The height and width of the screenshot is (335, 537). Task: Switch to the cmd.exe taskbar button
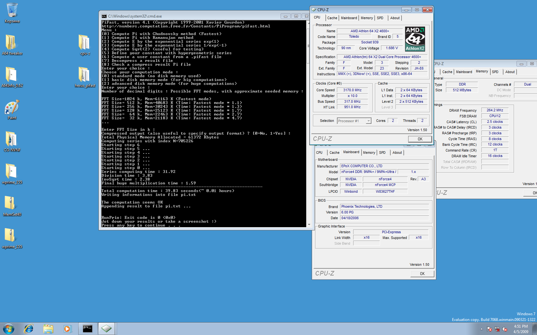pos(88,329)
